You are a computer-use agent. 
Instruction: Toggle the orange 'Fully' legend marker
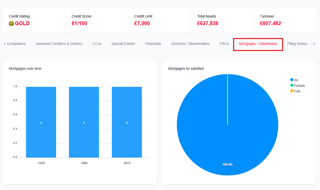[x=292, y=91]
